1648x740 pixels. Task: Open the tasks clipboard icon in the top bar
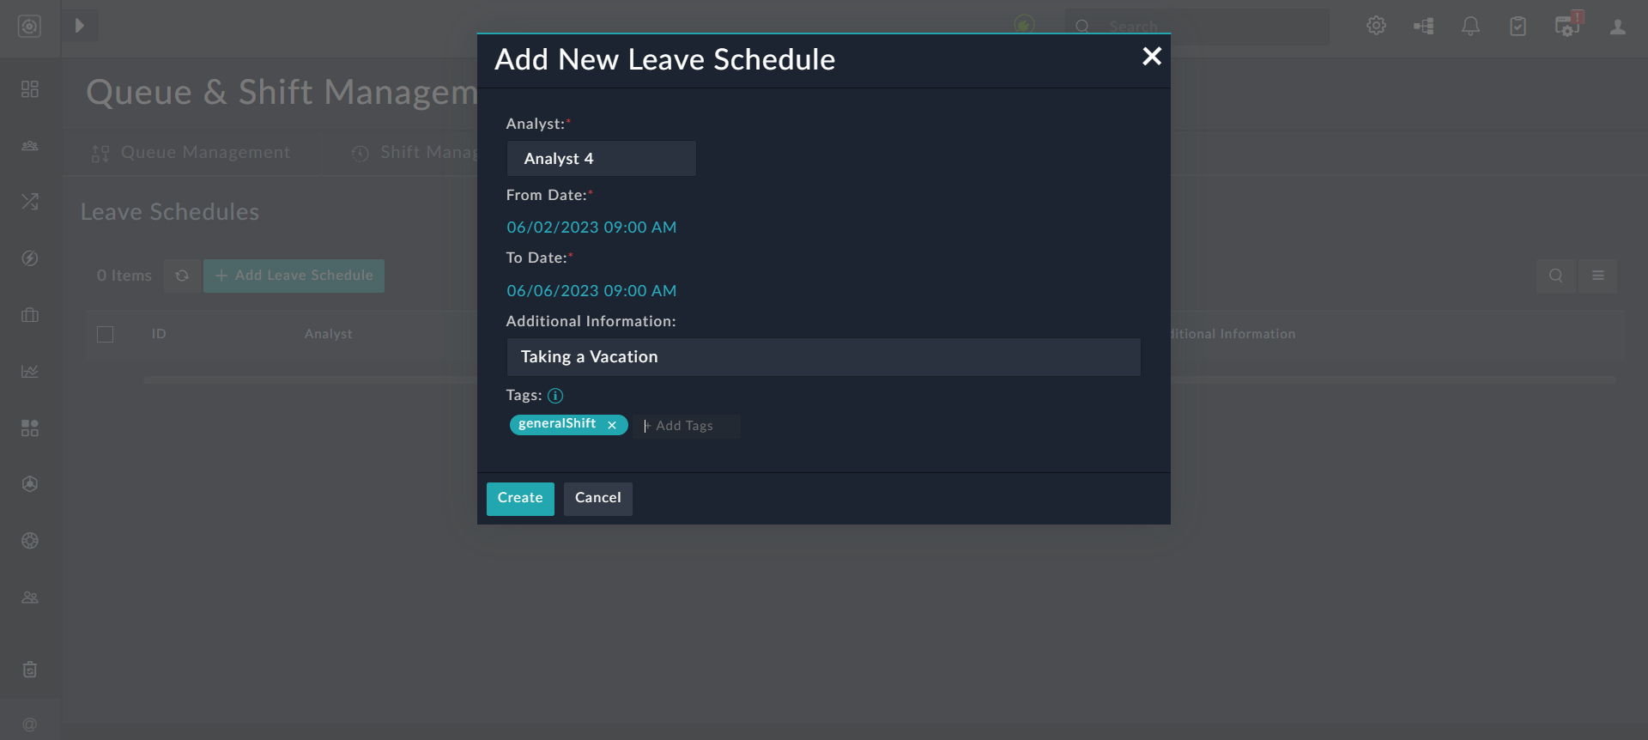coord(1518,27)
